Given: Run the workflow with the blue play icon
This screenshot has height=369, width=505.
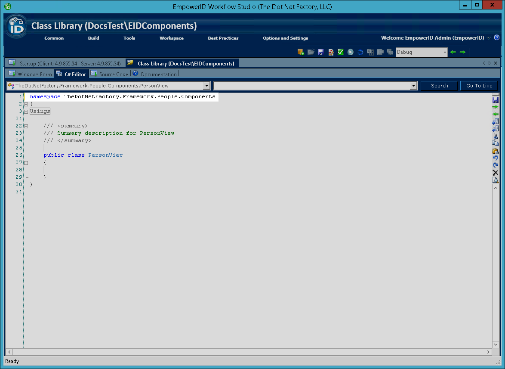Looking at the screenshot, I should (x=350, y=52).
